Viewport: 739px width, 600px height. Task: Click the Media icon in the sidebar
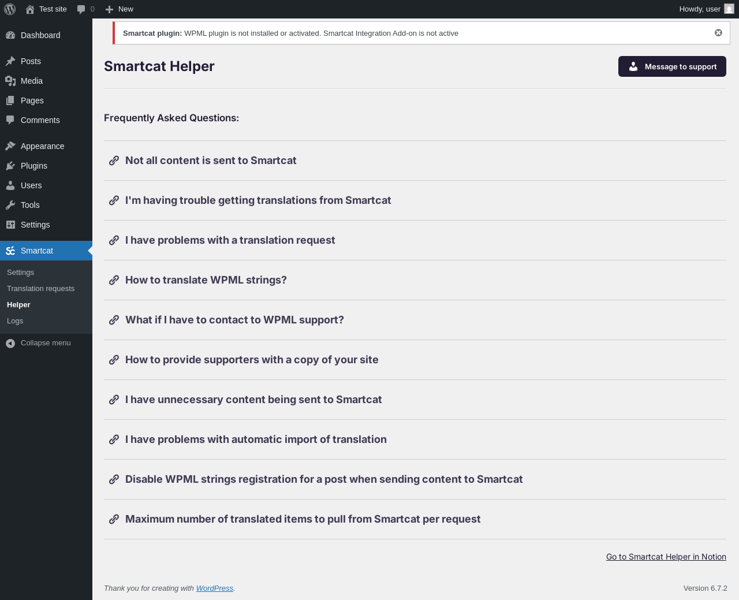tap(10, 81)
